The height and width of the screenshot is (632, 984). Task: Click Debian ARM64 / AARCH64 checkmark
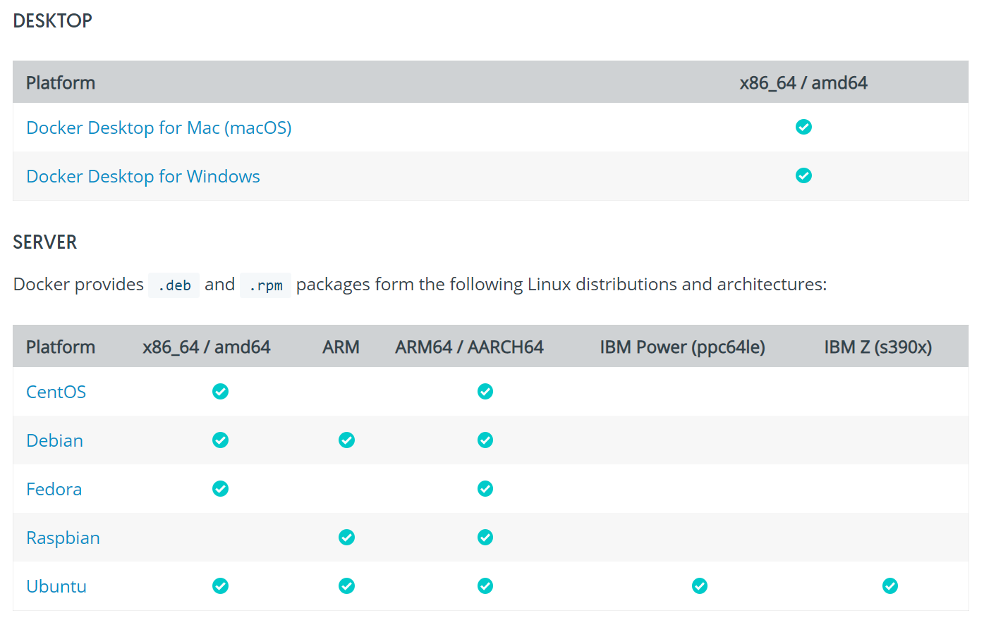[x=485, y=440]
